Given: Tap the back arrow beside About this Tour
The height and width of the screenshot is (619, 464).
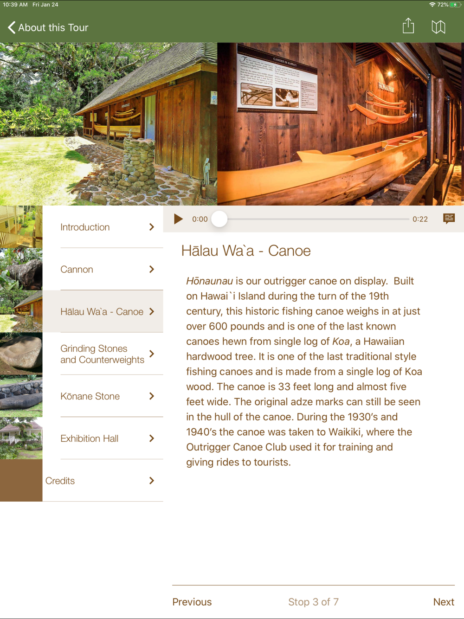Looking at the screenshot, I should coord(12,27).
